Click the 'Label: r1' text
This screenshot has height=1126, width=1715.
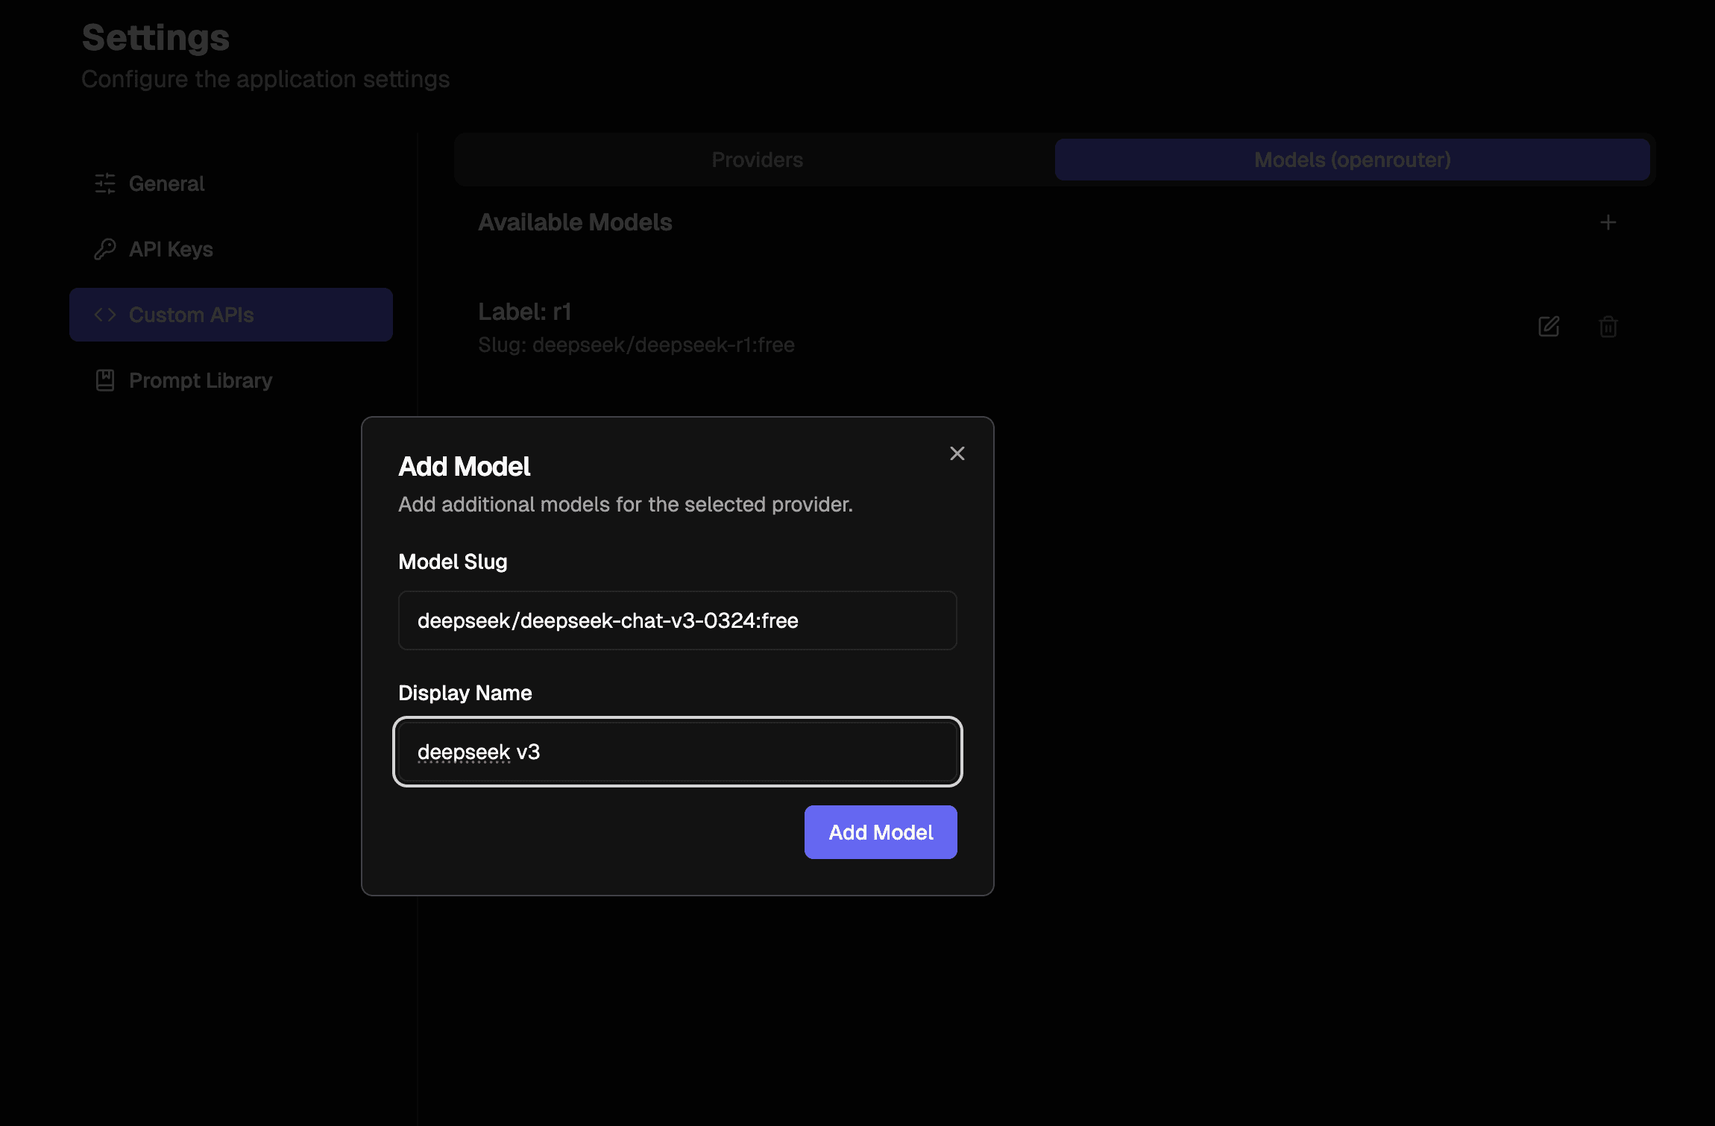pyautogui.click(x=525, y=312)
